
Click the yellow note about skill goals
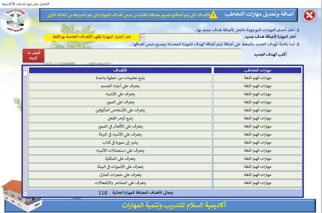(92, 37)
